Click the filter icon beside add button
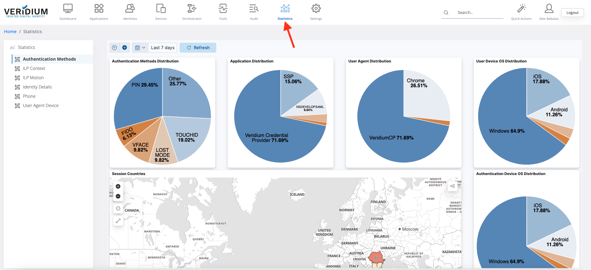The width and height of the screenshot is (591, 270). 114,48
